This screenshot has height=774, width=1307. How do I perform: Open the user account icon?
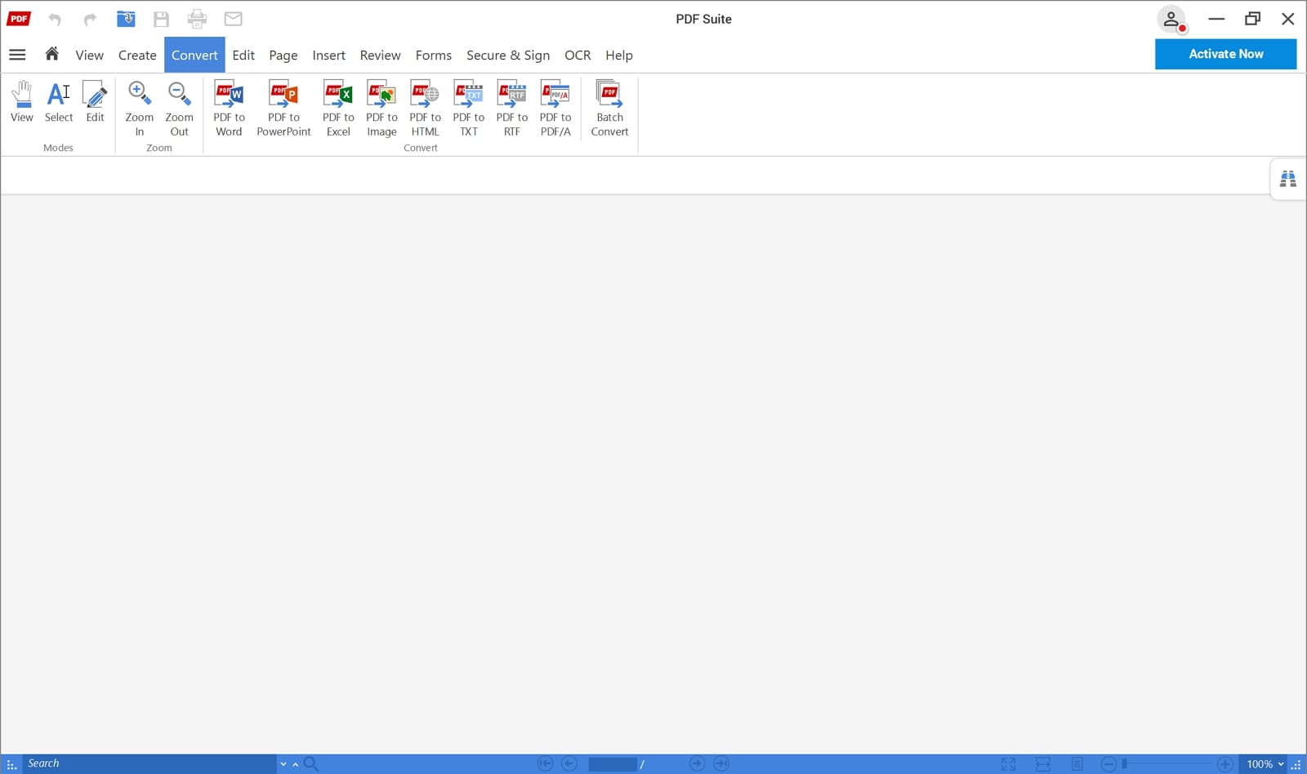coord(1171,20)
